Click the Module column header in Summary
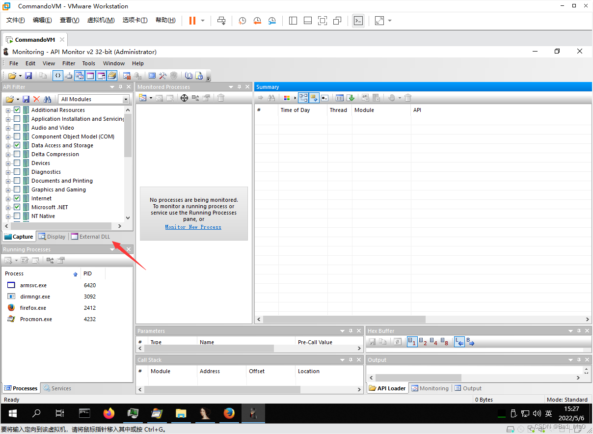 point(381,110)
